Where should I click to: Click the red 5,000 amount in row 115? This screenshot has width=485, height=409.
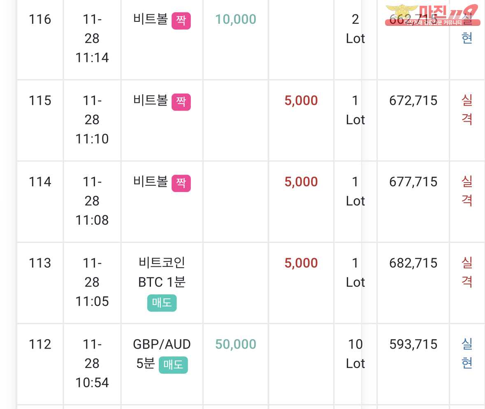click(301, 100)
